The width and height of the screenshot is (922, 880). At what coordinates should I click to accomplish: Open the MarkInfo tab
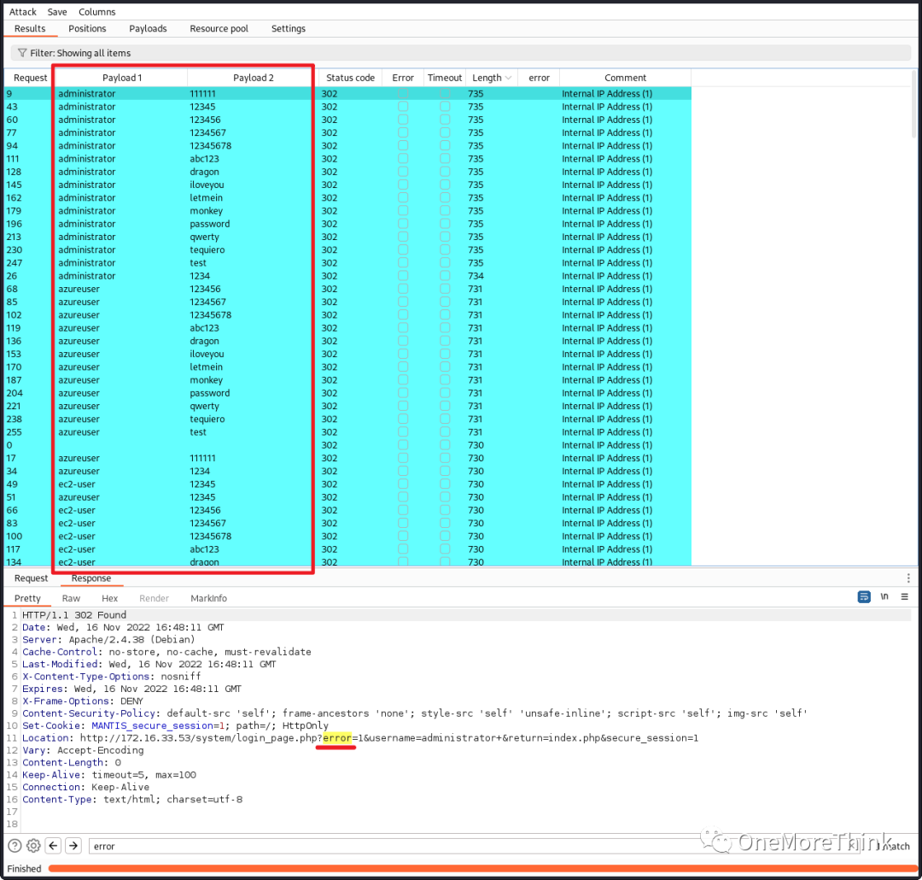(x=209, y=598)
